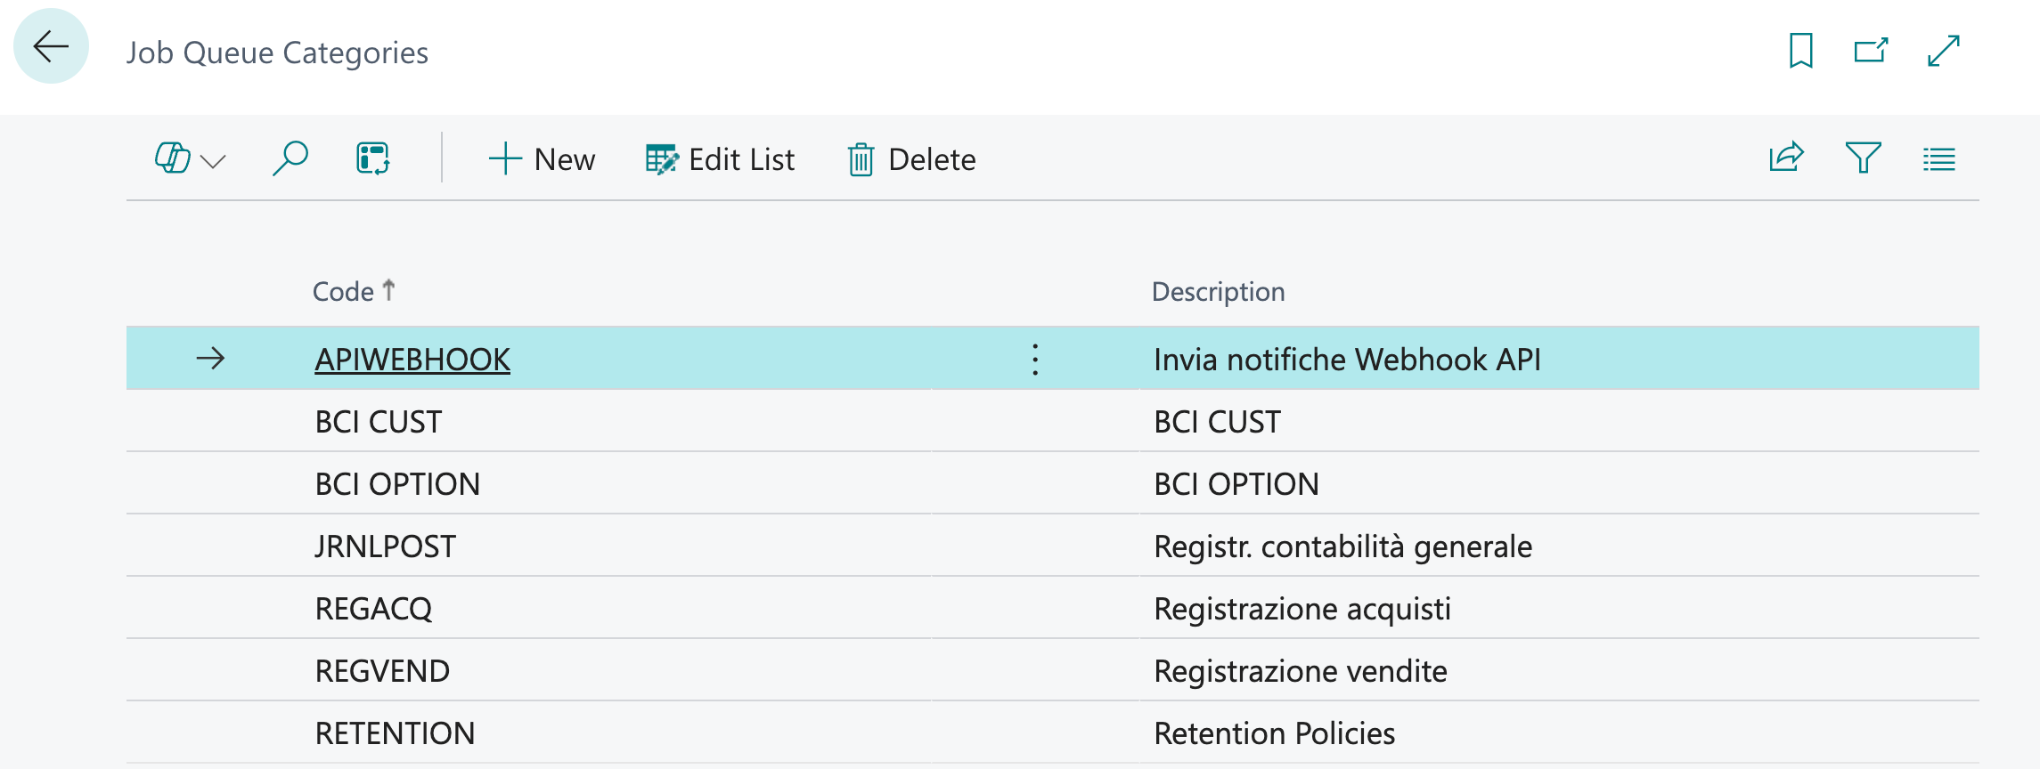Image resolution: width=2040 pixels, height=769 pixels.
Task: Open the APIWEBHOOK code link
Action: [x=412, y=360]
